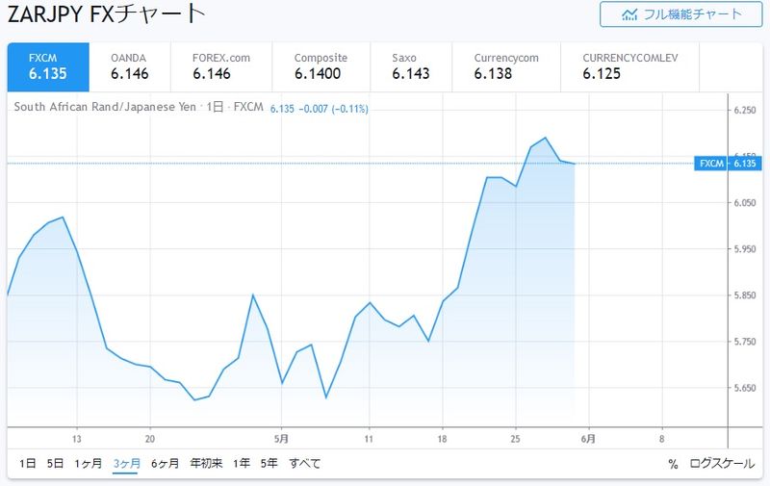Select the Composite quote tab
This screenshot has height=486, width=770.
321,65
